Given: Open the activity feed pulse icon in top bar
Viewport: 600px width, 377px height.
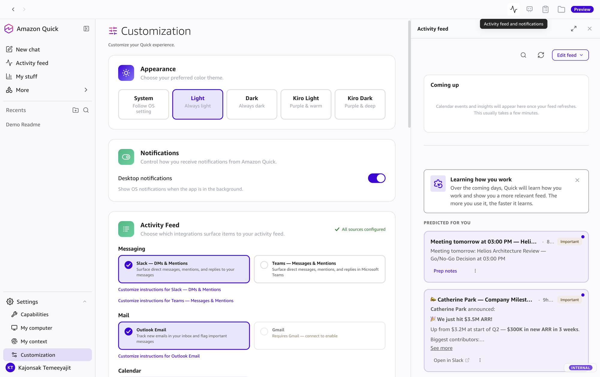Looking at the screenshot, I should click(x=514, y=9).
